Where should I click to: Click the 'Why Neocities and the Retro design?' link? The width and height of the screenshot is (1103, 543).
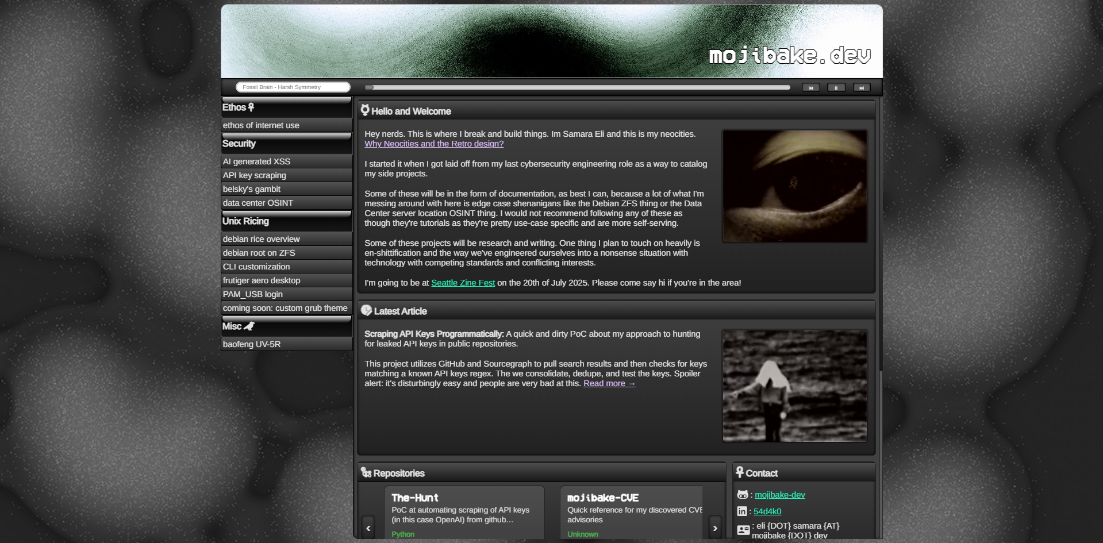pyautogui.click(x=434, y=144)
